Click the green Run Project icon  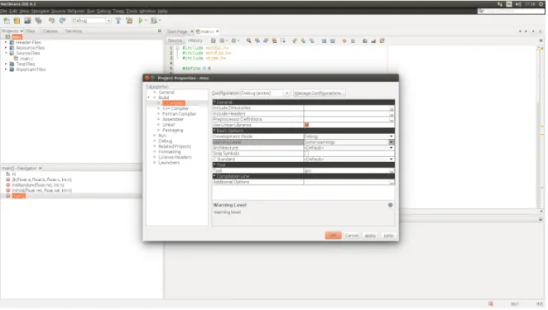pos(141,21)
